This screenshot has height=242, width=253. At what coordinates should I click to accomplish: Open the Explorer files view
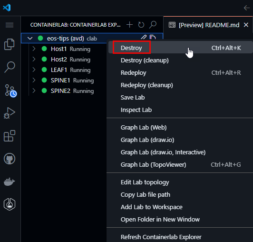[x=10, y=44]
